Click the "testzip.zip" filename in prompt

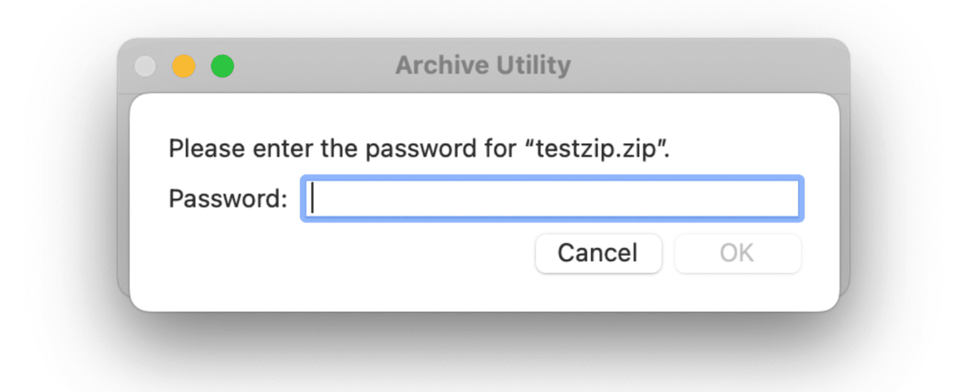click(598, 150)
